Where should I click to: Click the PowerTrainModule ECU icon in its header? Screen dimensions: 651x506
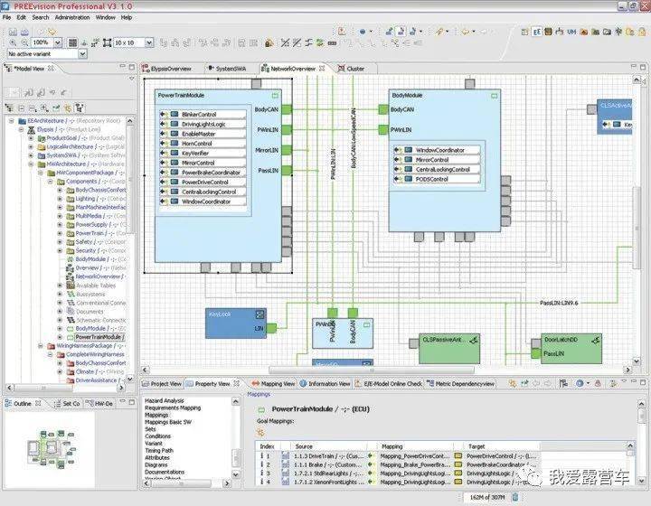coord(275,96)
